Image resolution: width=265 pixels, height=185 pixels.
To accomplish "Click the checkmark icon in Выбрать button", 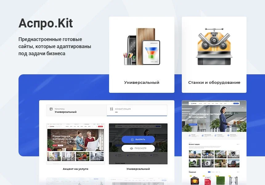I will coord(132,139).
